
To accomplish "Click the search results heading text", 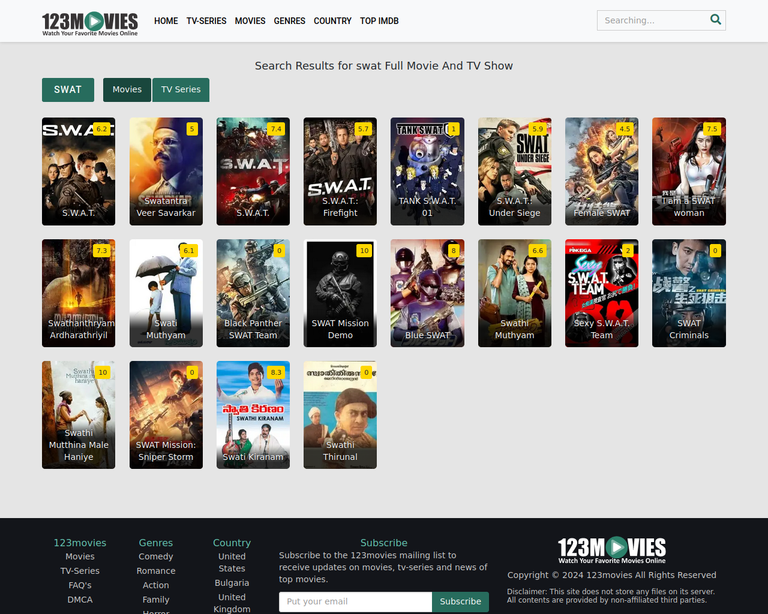I will coord(384,66).
